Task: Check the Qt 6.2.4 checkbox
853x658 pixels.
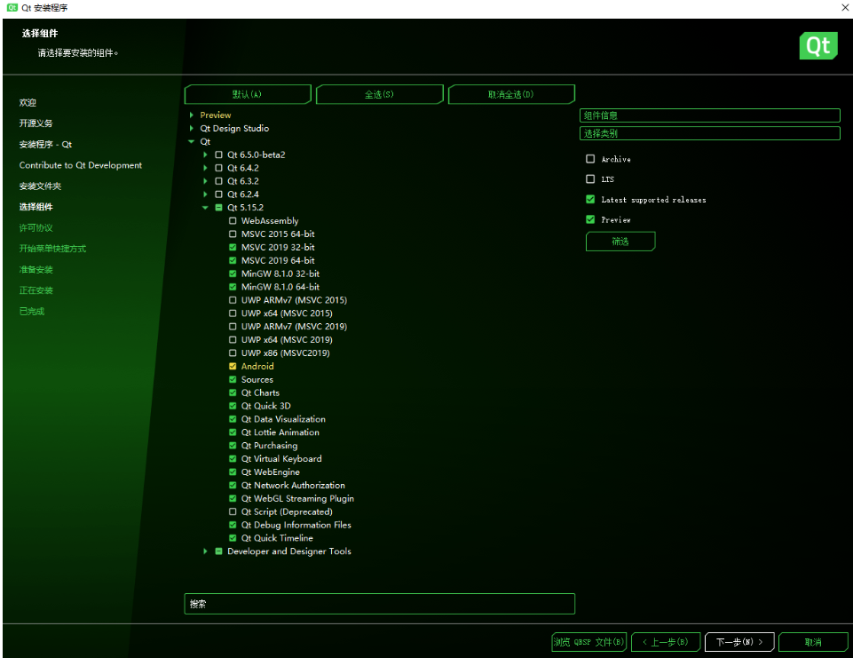Action: tap(218, 194)
